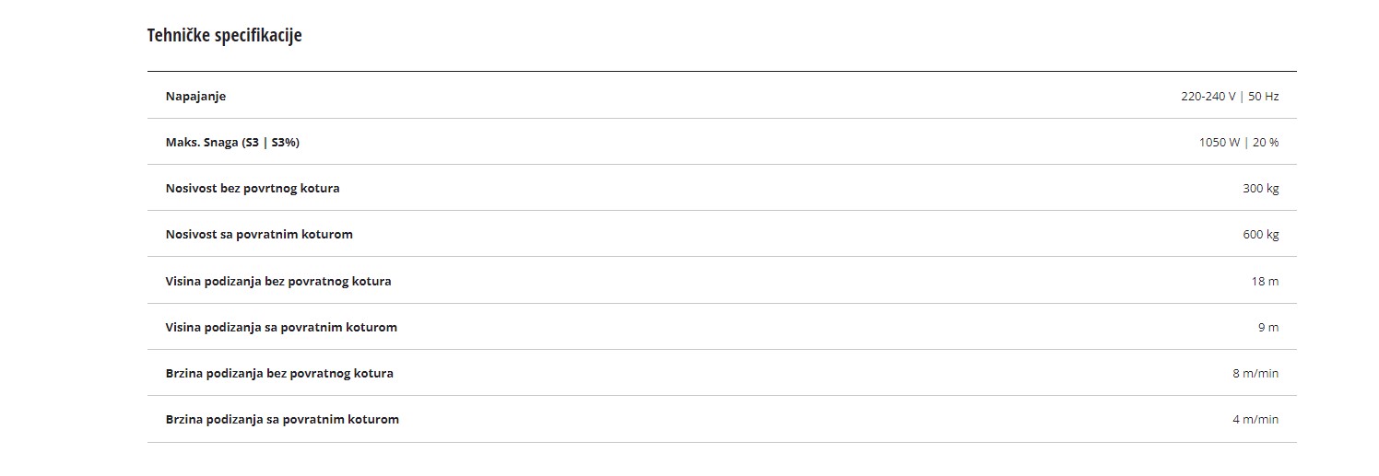This screenshot has width=1379, height=476.
Task: Click the 1050 W | 20 % value
Action: click(x=1238, y=143)
